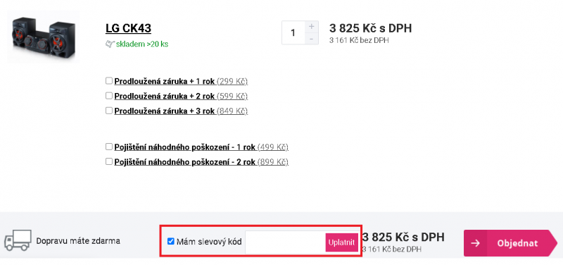Uncheck the Mám slevový kód checkbox
This screenshot has width=563, height=265.
171,241
